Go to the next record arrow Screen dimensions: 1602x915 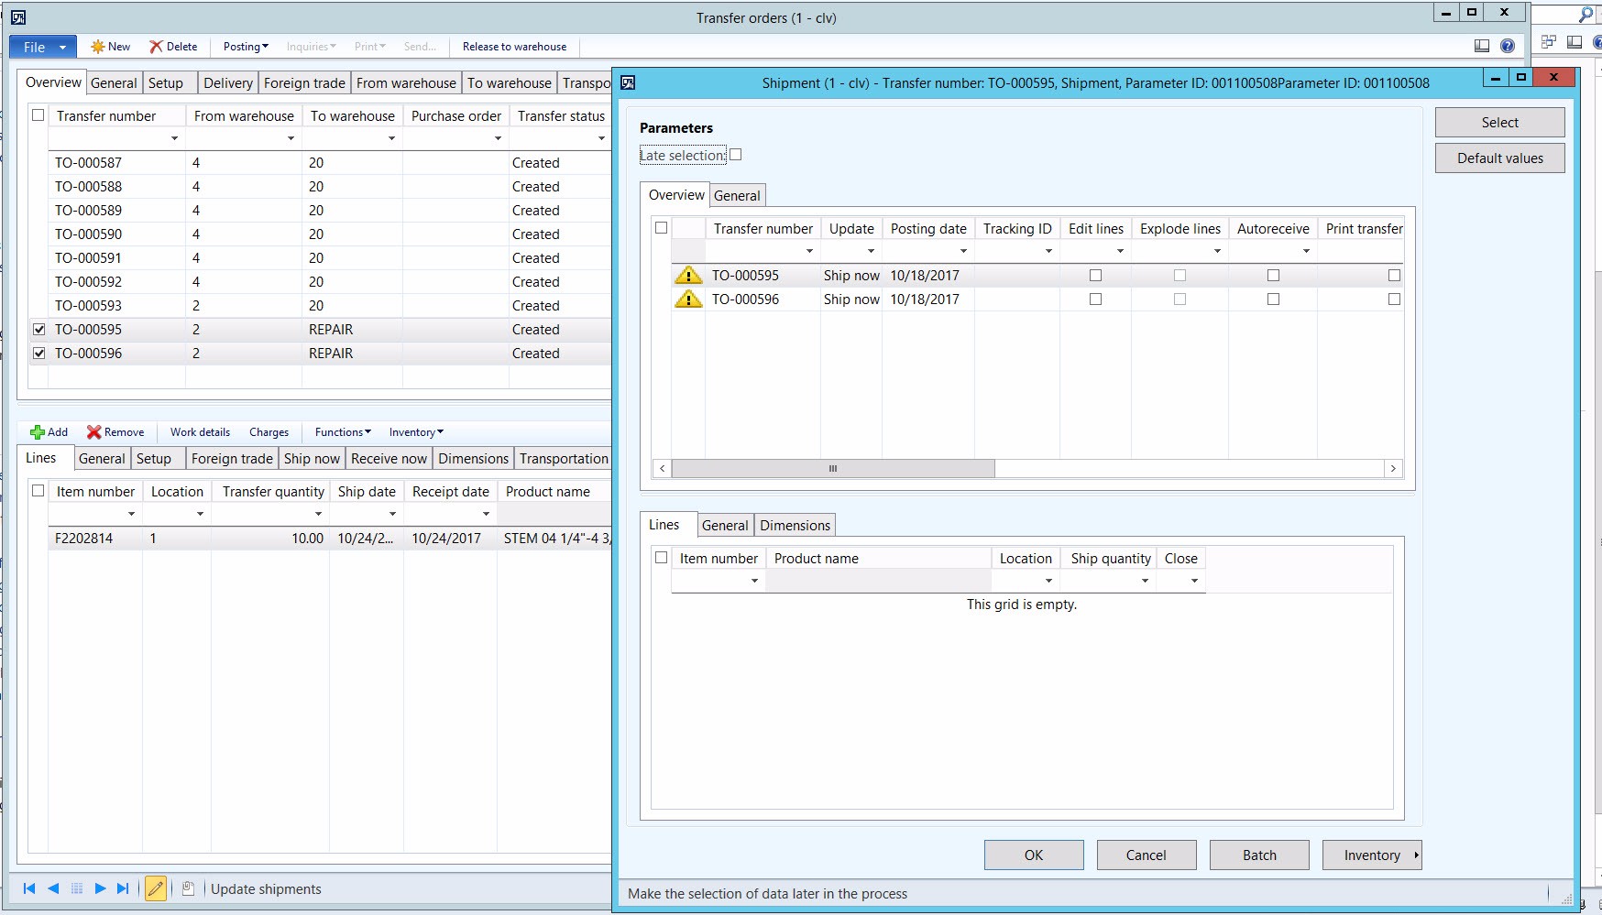click(100, 888)
